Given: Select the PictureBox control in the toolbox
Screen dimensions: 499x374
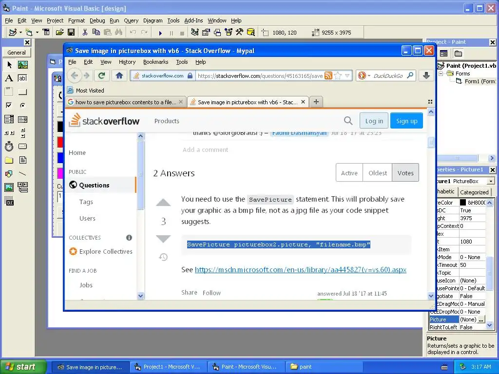Looking at the screenshot, I should tap(22, 65).
